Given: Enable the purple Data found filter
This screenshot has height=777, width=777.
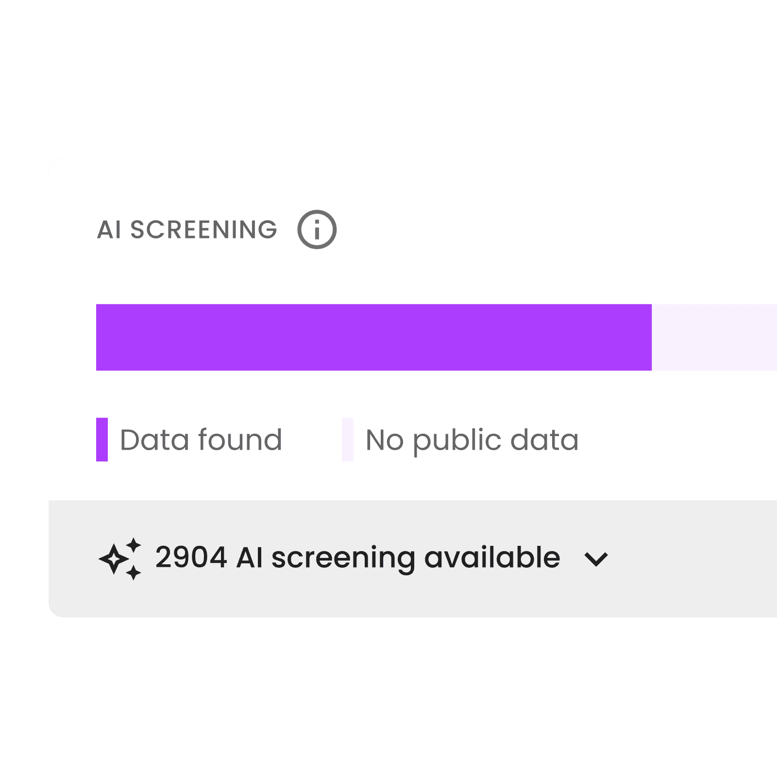Looking at the screenshot, I should (102, 439).
